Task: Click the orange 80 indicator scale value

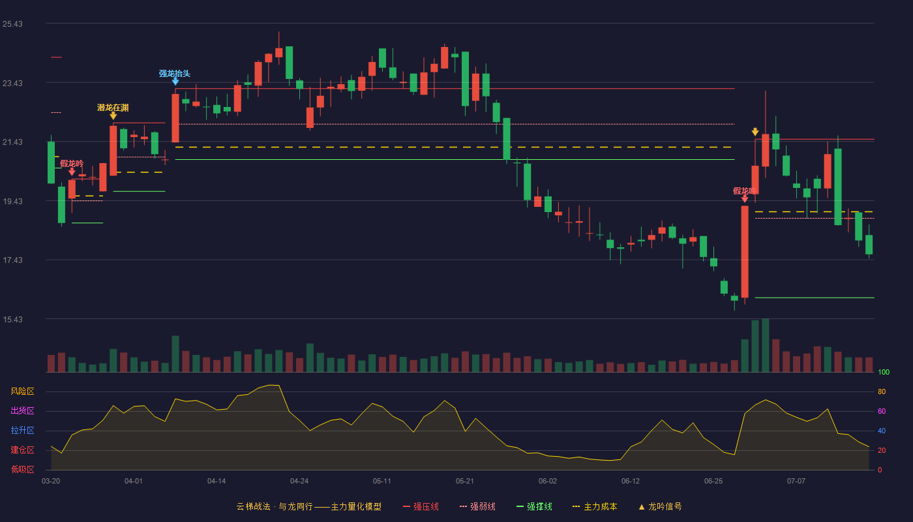Action: 882,391
